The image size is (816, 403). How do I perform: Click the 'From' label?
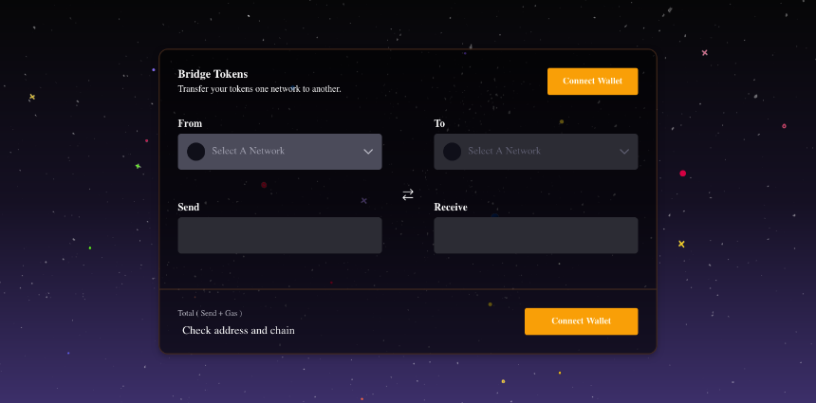(x=190, y=123)
